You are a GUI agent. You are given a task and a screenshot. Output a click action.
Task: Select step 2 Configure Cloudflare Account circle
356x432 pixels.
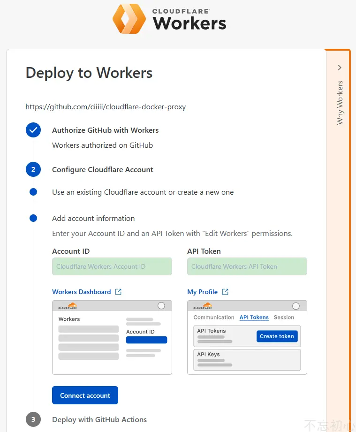(x=33, y=169)
